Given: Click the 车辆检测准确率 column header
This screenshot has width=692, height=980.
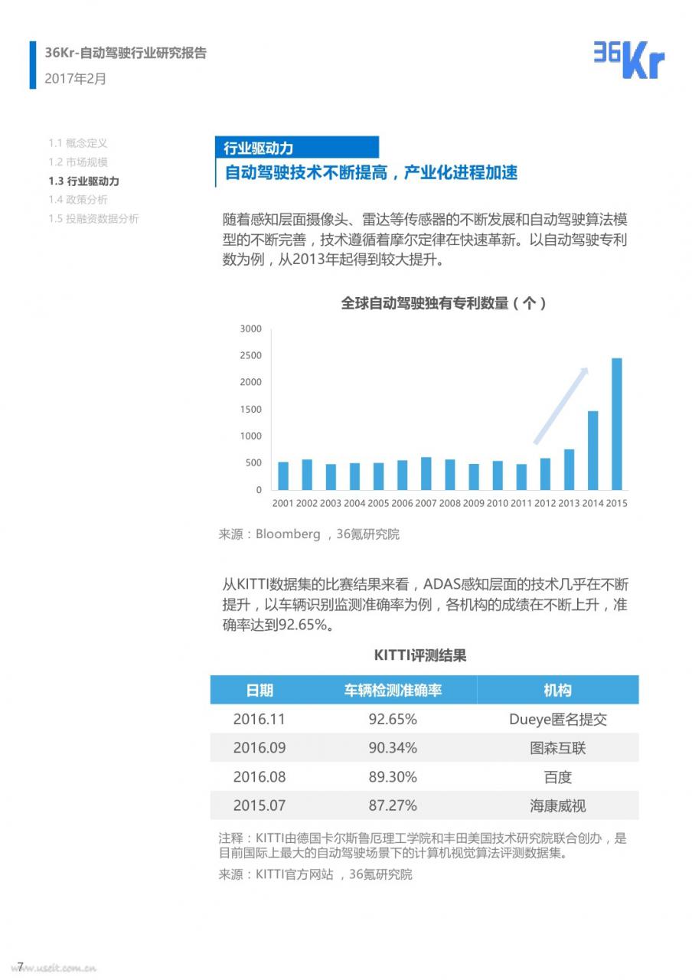Looking at the screenshot, I should click(393, 691).
